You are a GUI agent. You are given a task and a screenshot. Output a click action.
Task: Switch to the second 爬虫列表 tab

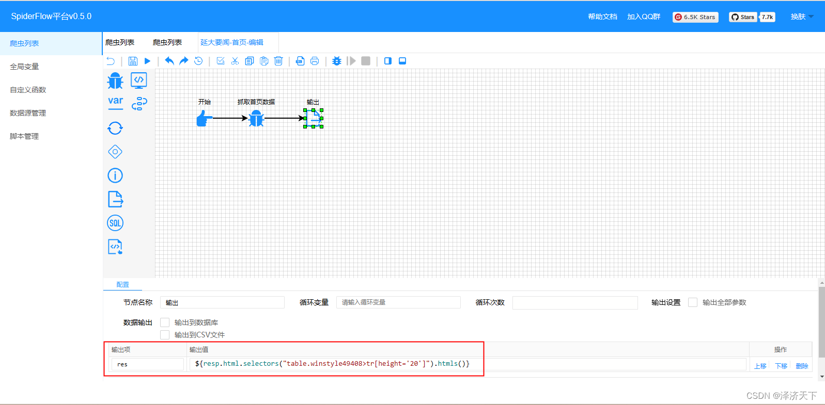click(167, 42)
